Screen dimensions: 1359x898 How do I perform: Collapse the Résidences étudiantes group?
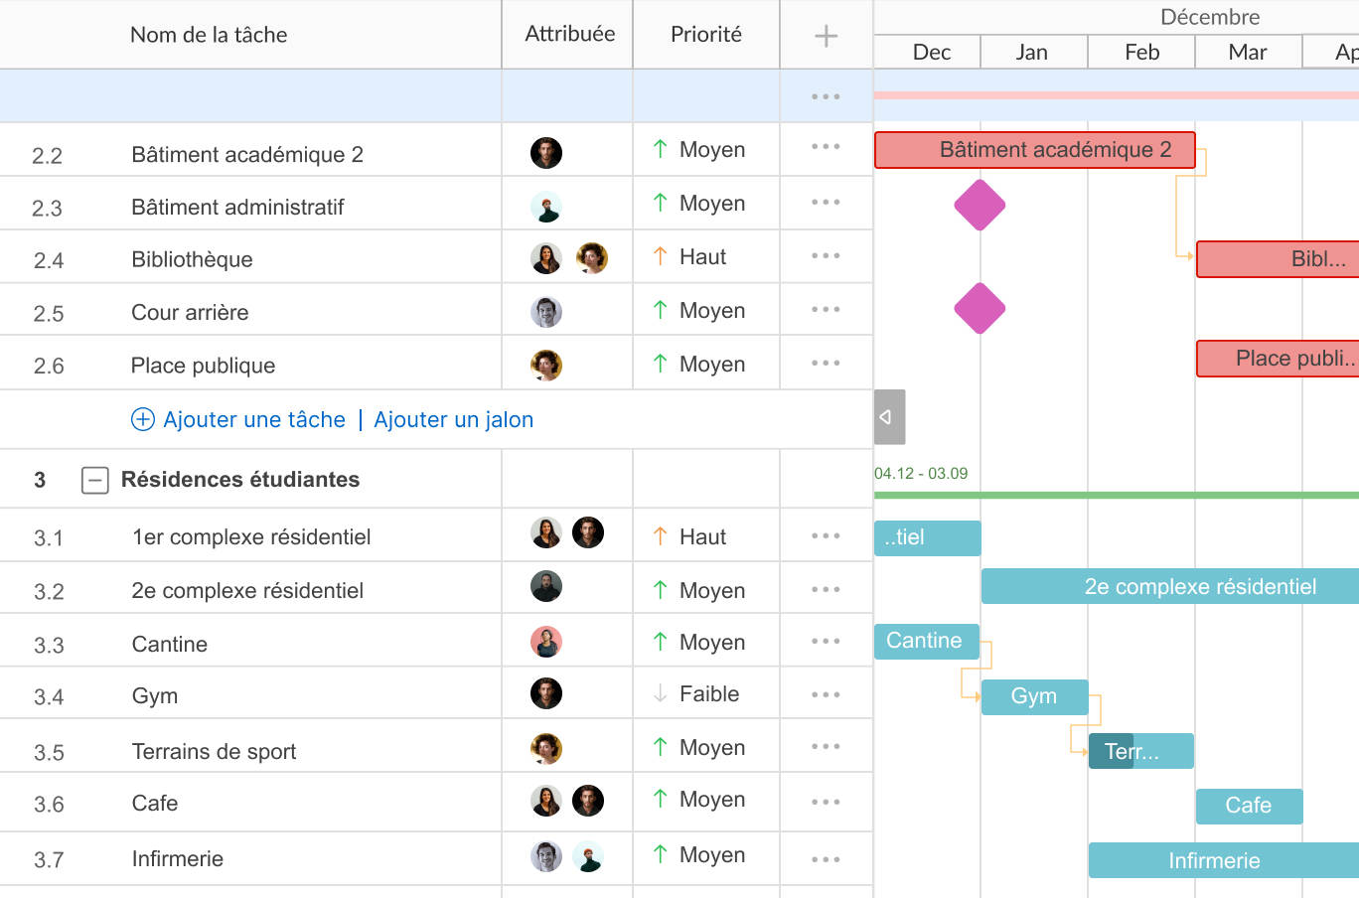click(x=94, y=481)
